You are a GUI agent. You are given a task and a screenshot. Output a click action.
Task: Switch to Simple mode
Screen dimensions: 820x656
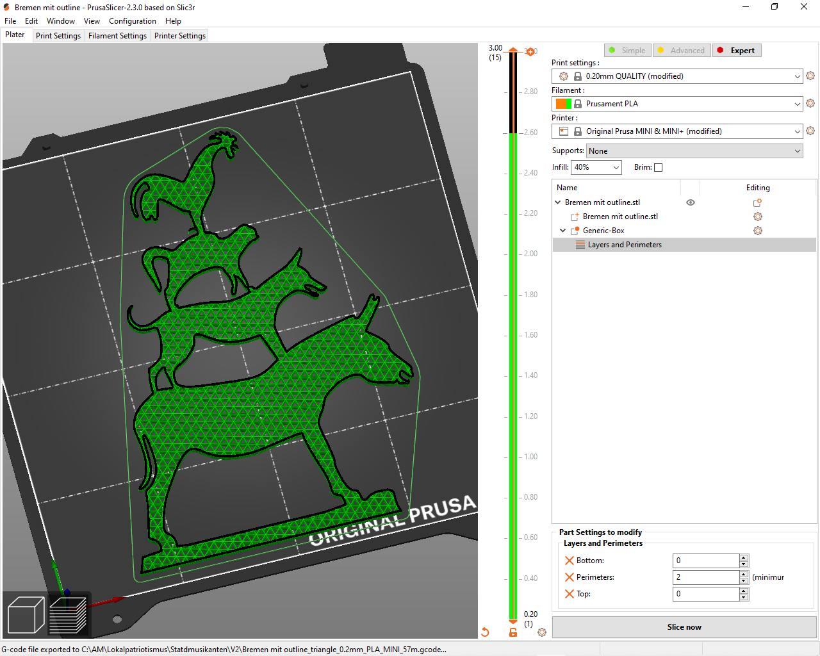(627, 51)
